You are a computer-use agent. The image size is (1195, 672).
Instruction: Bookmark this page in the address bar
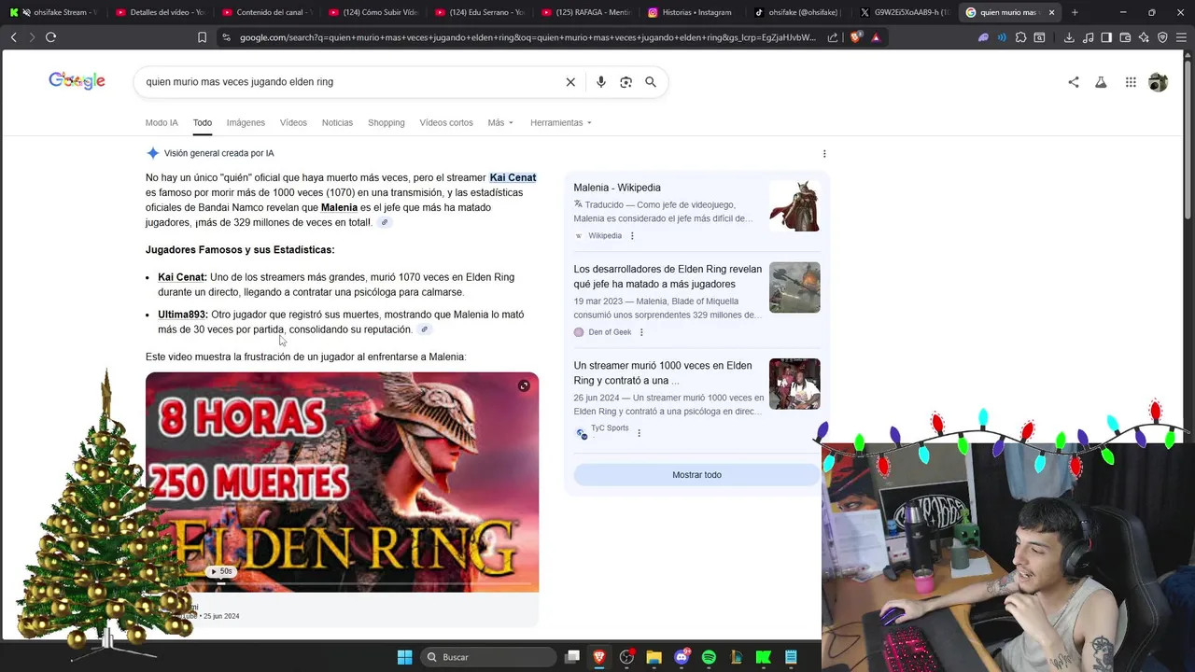click(202, 37)
